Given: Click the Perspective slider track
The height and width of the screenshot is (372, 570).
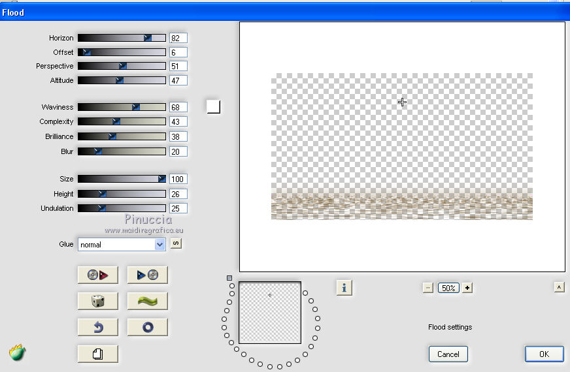Looking at the screenshot, I should click(x=122, y=66).
